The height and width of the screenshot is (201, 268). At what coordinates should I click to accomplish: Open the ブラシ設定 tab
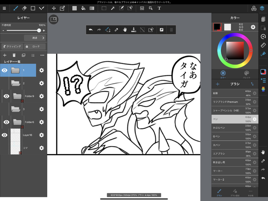[x=235, y=192]
